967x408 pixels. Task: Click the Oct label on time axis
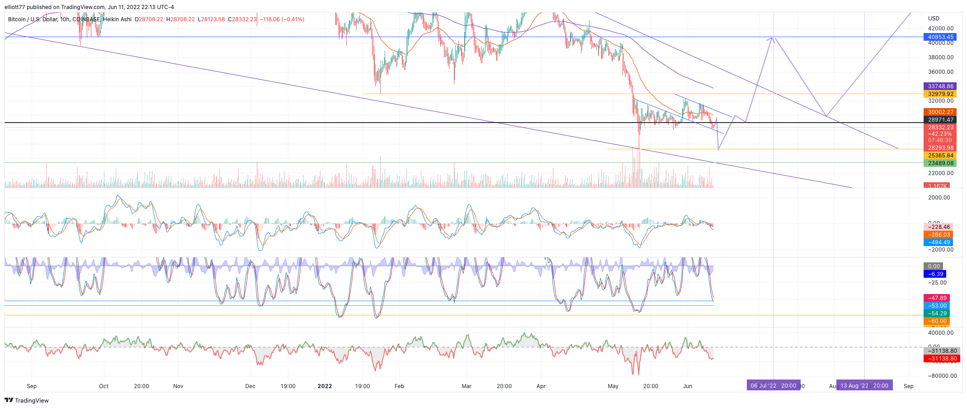pos(104,386)
